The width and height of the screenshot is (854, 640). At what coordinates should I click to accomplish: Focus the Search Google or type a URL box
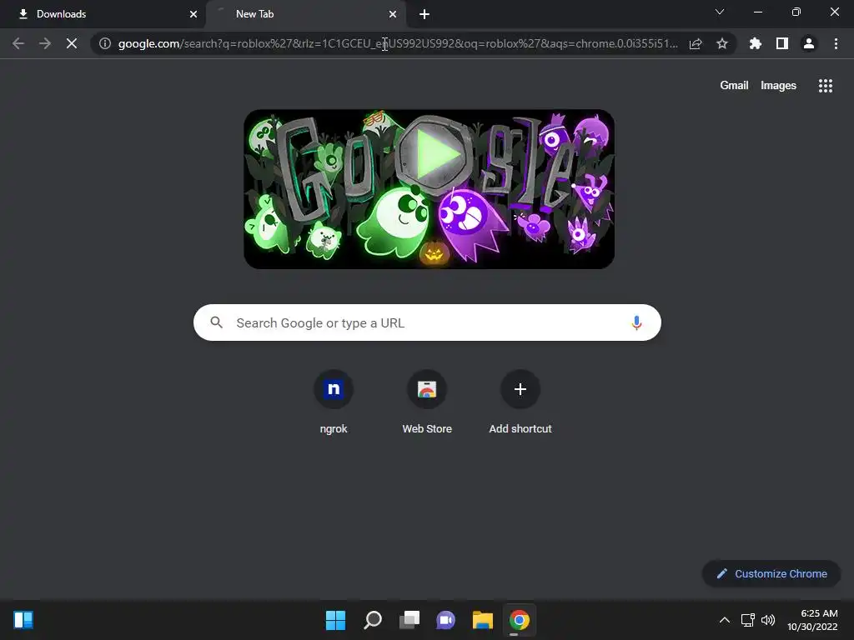(x=427, y=322)
